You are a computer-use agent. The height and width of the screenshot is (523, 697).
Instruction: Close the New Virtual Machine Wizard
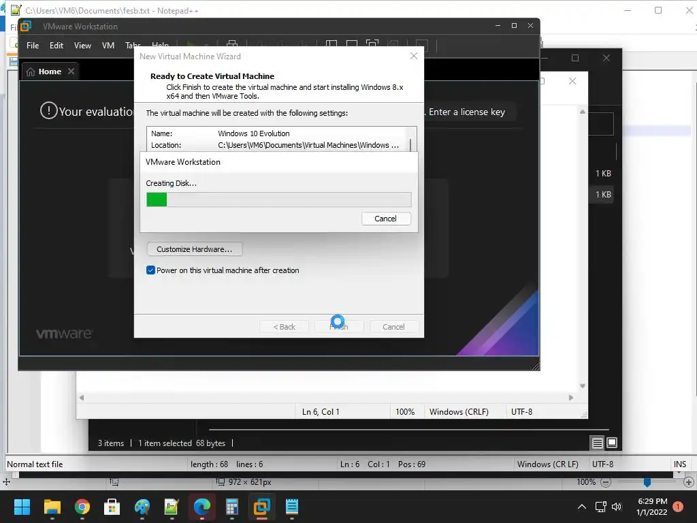tap(414, 56)
